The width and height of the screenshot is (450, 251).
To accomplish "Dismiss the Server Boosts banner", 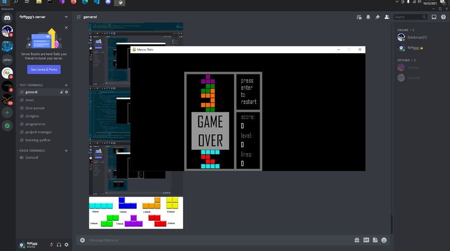I will (x=66, y=27).
